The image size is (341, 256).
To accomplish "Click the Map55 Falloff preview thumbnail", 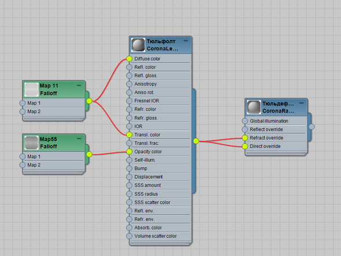I will coord(31,143).
